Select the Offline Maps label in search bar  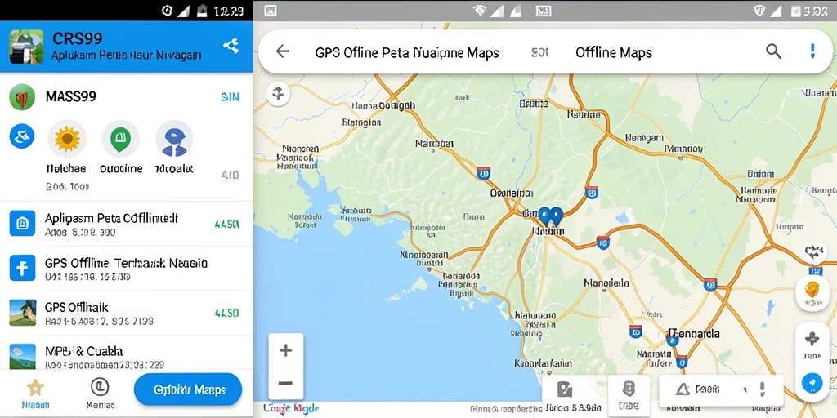click(x=614, y=53)
